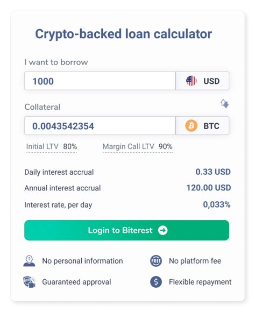The image size is (255, 312).
Task: Open the BTC collateral currency selector
Action: click(x=202, y=126)
